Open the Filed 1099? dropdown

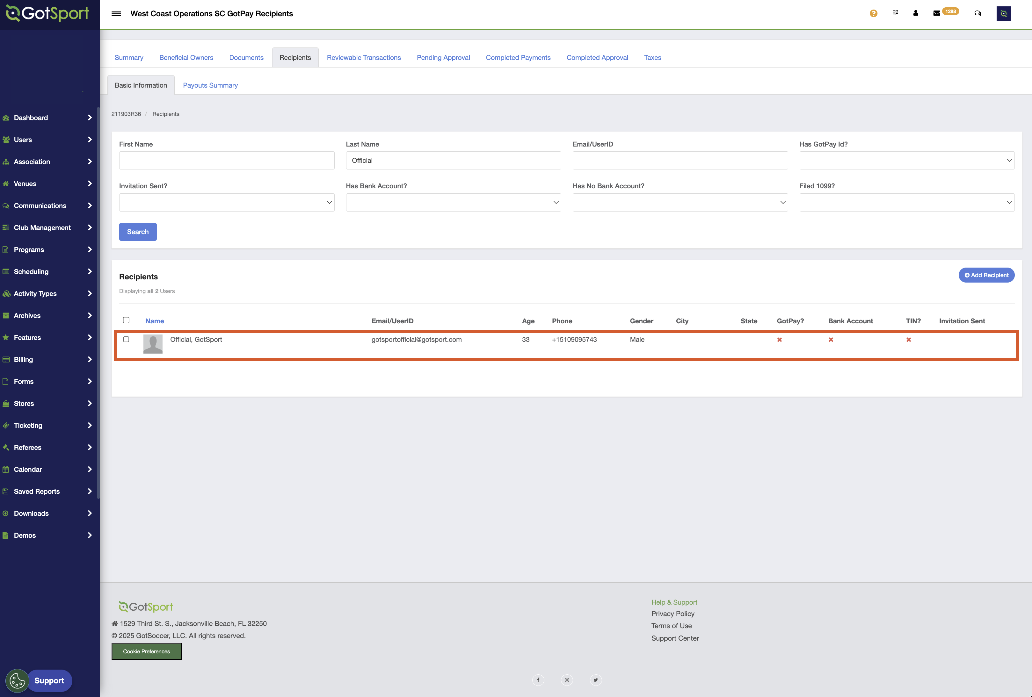click(907, 202)
